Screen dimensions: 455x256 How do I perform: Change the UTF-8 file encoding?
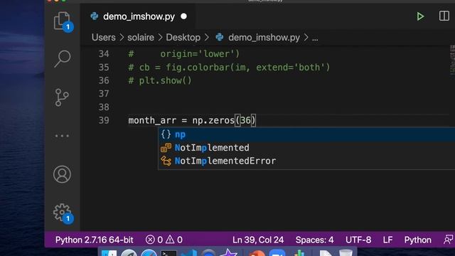coord(358,240)
